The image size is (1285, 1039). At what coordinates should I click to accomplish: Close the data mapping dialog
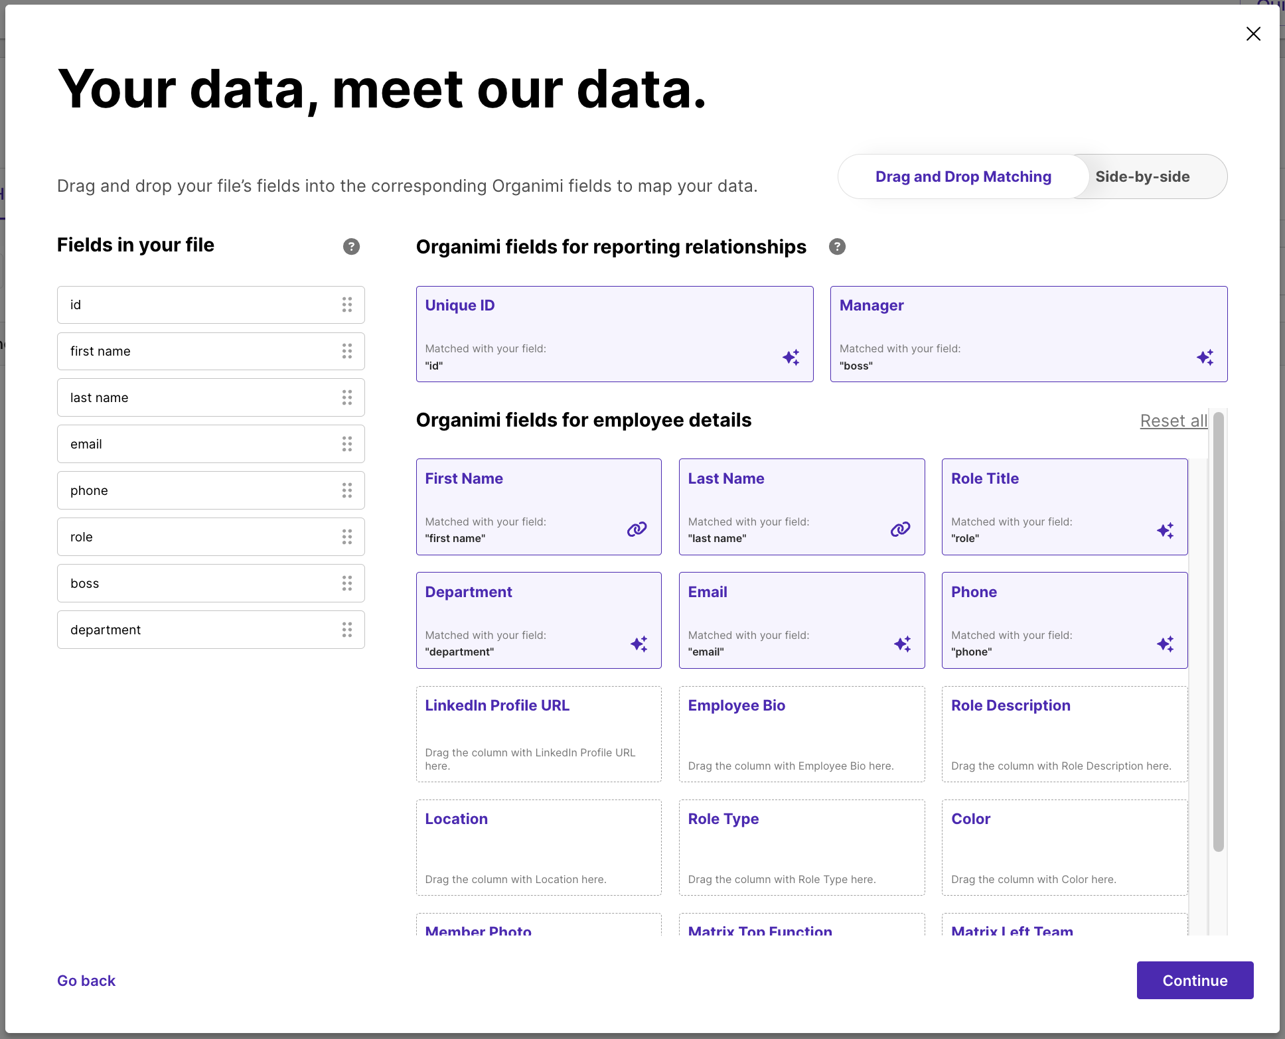(x=1253, y=34)
